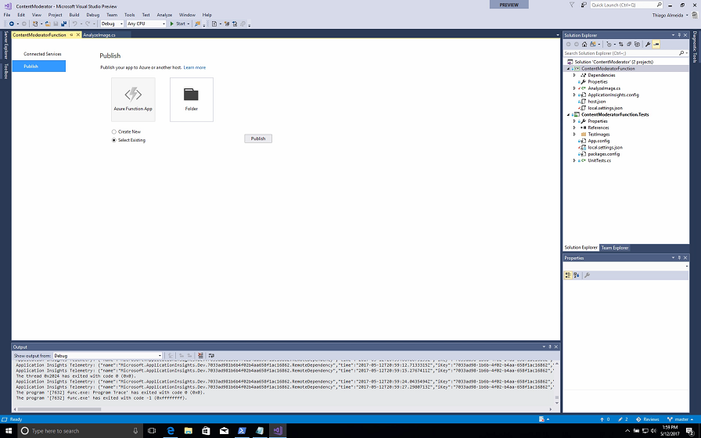Click the Azure Function App publish target
This screenshot has height=438, width=701.
tap(133, 99)
